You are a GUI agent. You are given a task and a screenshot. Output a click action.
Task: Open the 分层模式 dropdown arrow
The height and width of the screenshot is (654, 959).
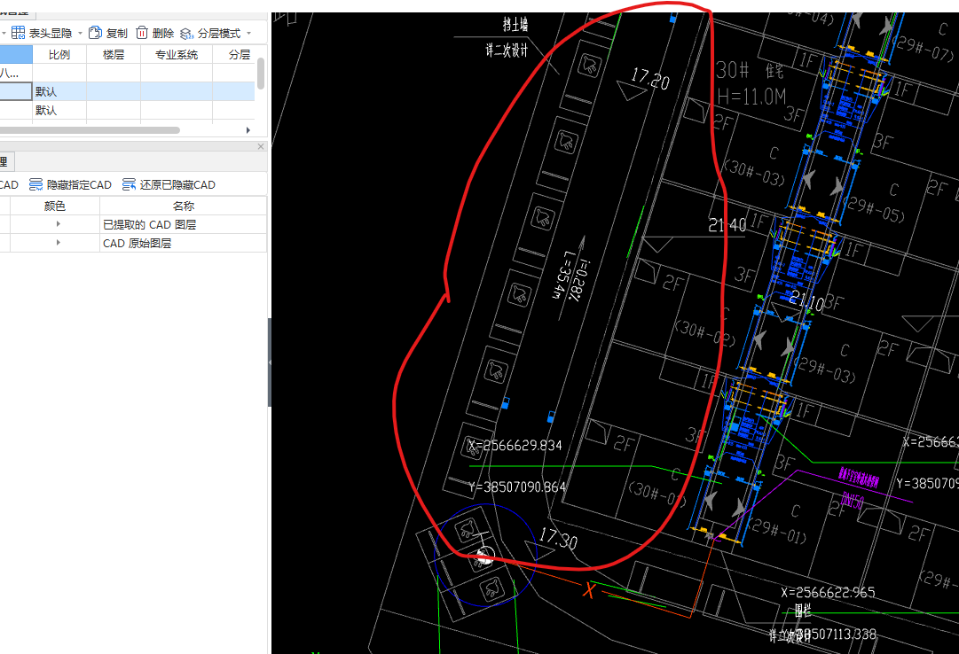[249, 33]
